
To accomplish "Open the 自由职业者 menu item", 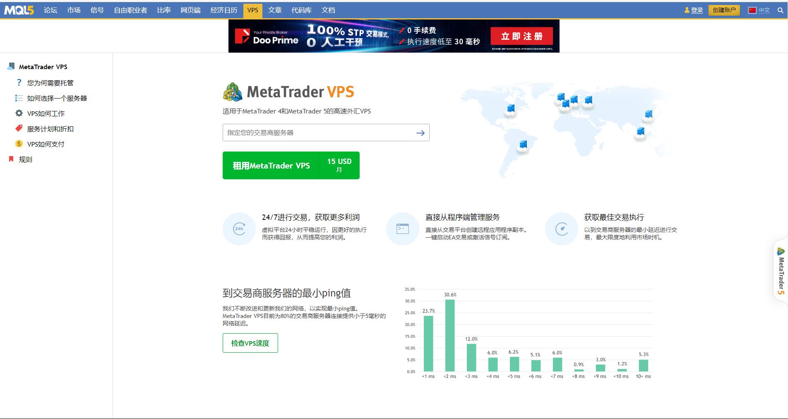I will click(x=131, y=10).
